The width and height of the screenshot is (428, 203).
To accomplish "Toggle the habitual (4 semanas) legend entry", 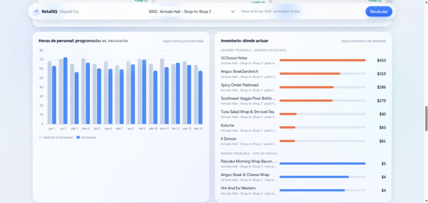I will point(56,137).
